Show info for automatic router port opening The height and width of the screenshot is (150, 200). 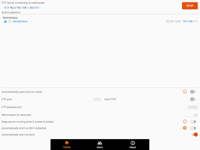tap(185, 92)
